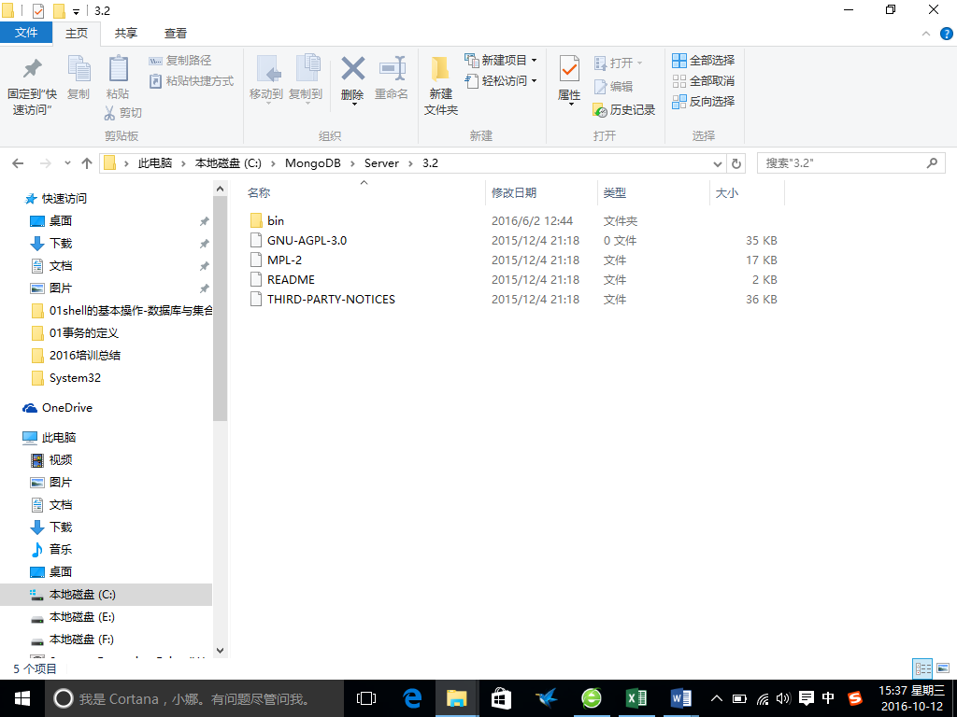The image size is (957, 717).
Task: Click Server in address breadcrumb
Action: point(381,163)
